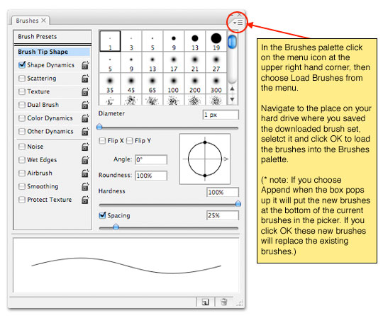
Task: Click the Spacing slider handle
Action: (x=116, y=227)
